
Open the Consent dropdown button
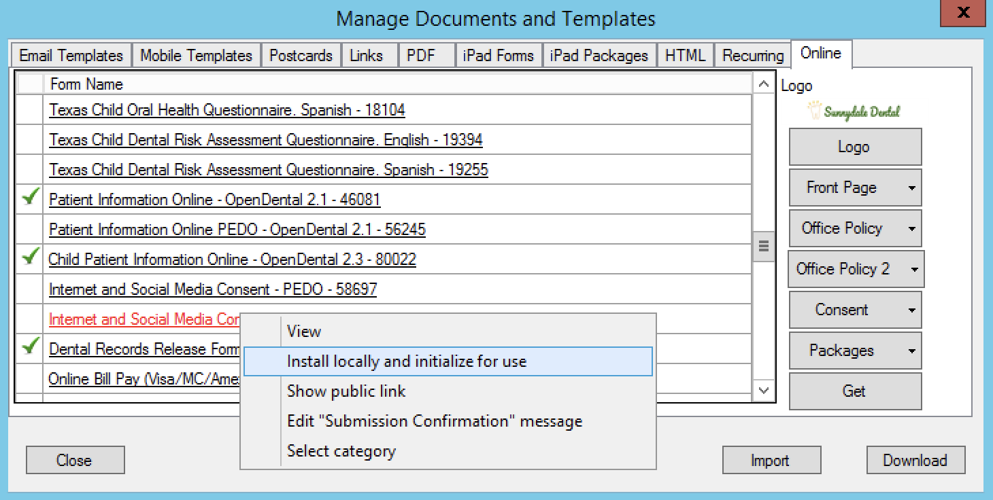click(855, 310)
